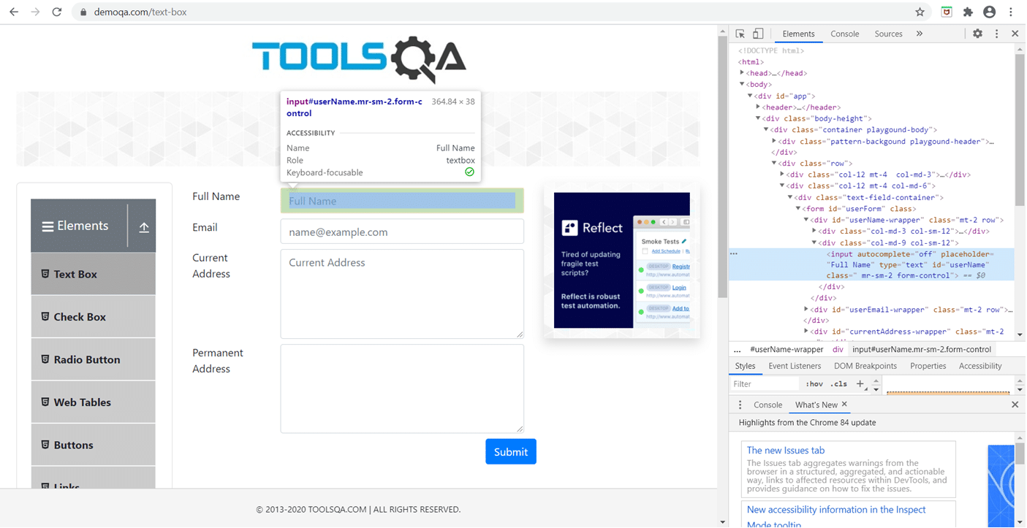Bookmark this page with the star icon

(x=920, y=12)
